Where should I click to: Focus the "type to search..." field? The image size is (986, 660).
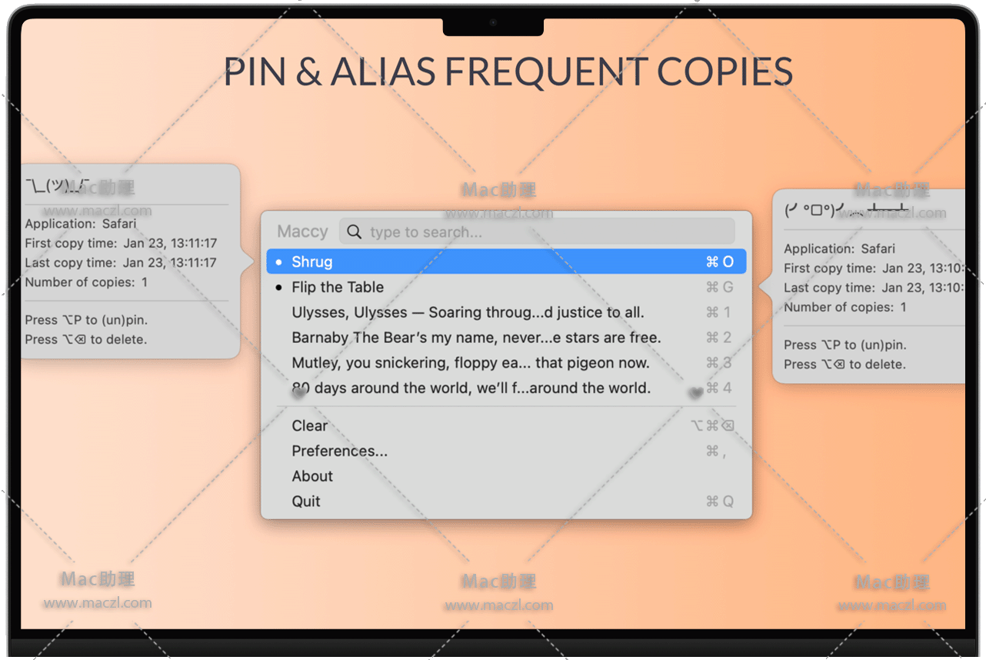(537, 232)
